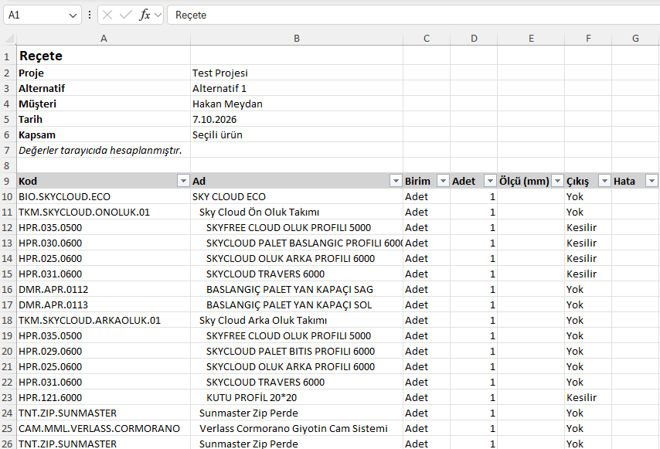Select column G header
The height and width of the screenshot is (449, 660).
pos(635,39)
